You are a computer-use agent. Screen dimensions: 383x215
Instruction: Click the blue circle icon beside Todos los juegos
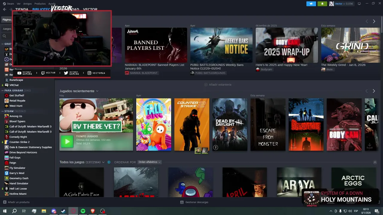(109, 162)
